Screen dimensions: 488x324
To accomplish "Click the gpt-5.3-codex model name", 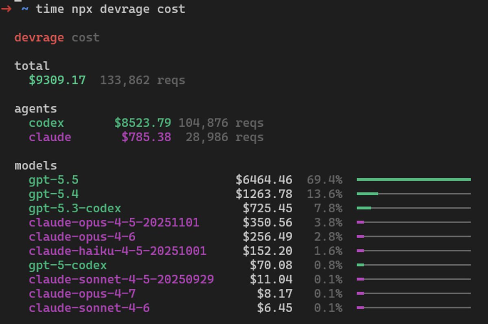I will [x=75, y=208].
